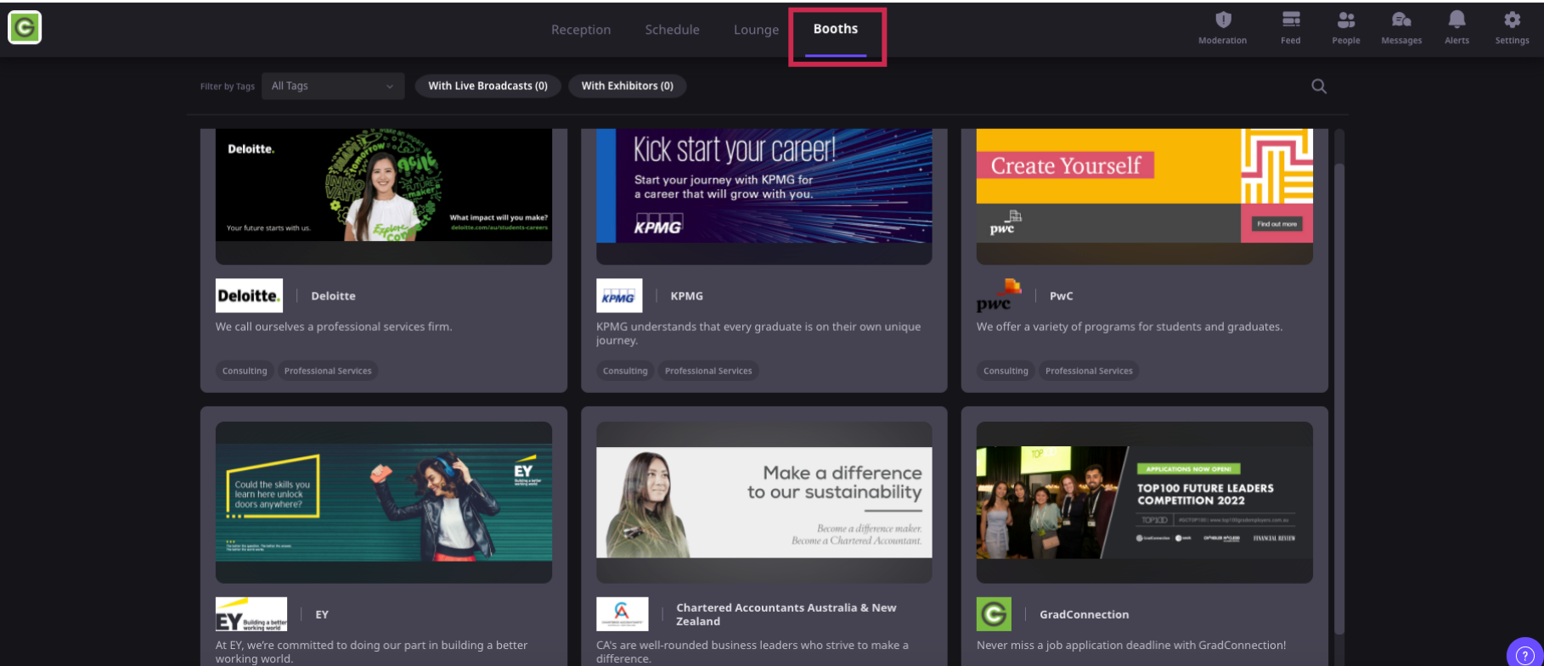Click Chartered Accountants Australia & New Zealand name
The image size is (1544, 666).
coord(786,614)
